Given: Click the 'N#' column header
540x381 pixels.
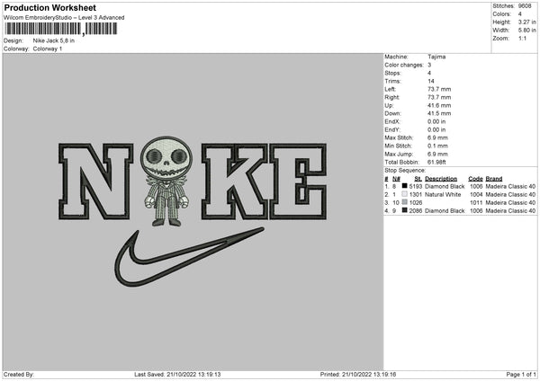Looking at the screenshot, I should (396, 179).
